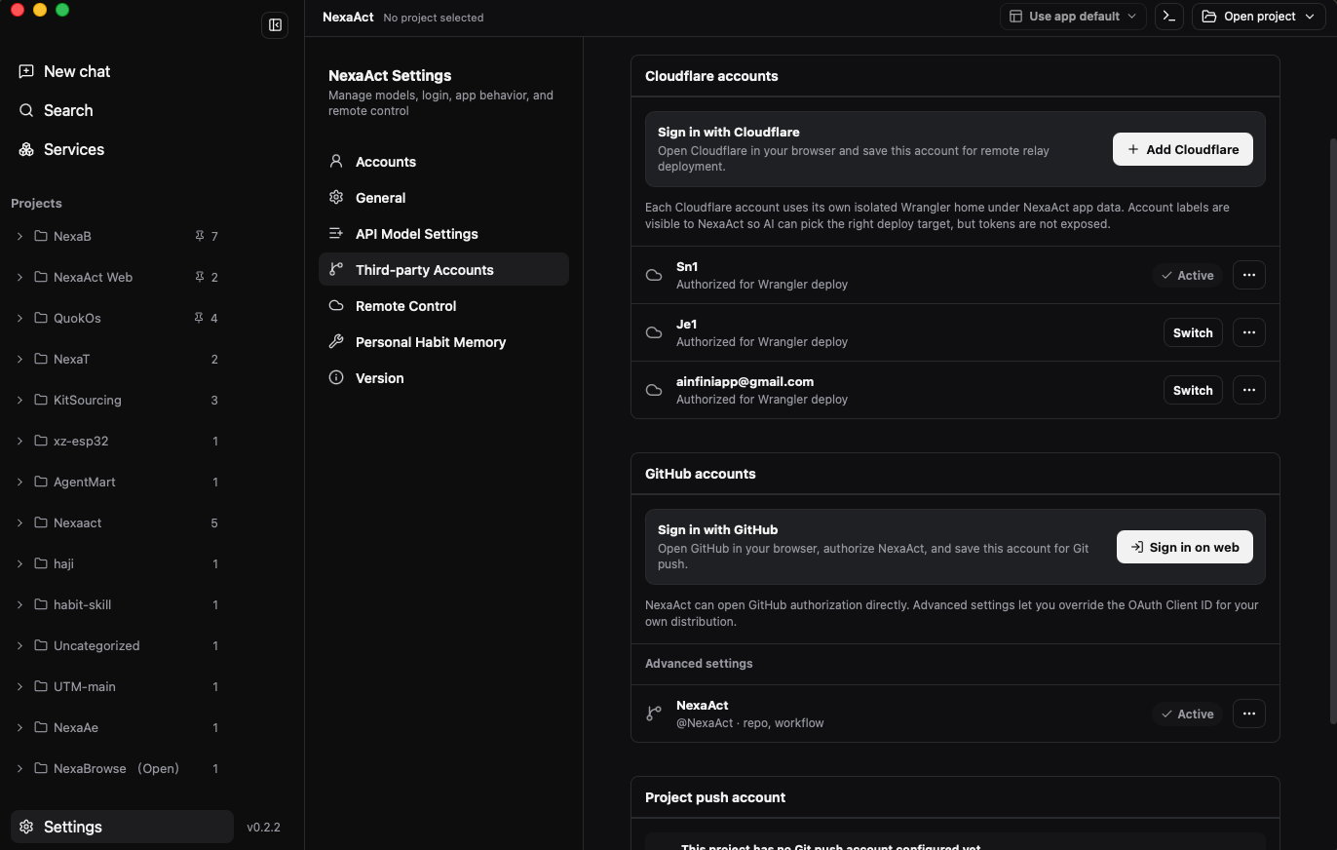
Task: Open the General settings tab
Action: click(x=443, y=198)
